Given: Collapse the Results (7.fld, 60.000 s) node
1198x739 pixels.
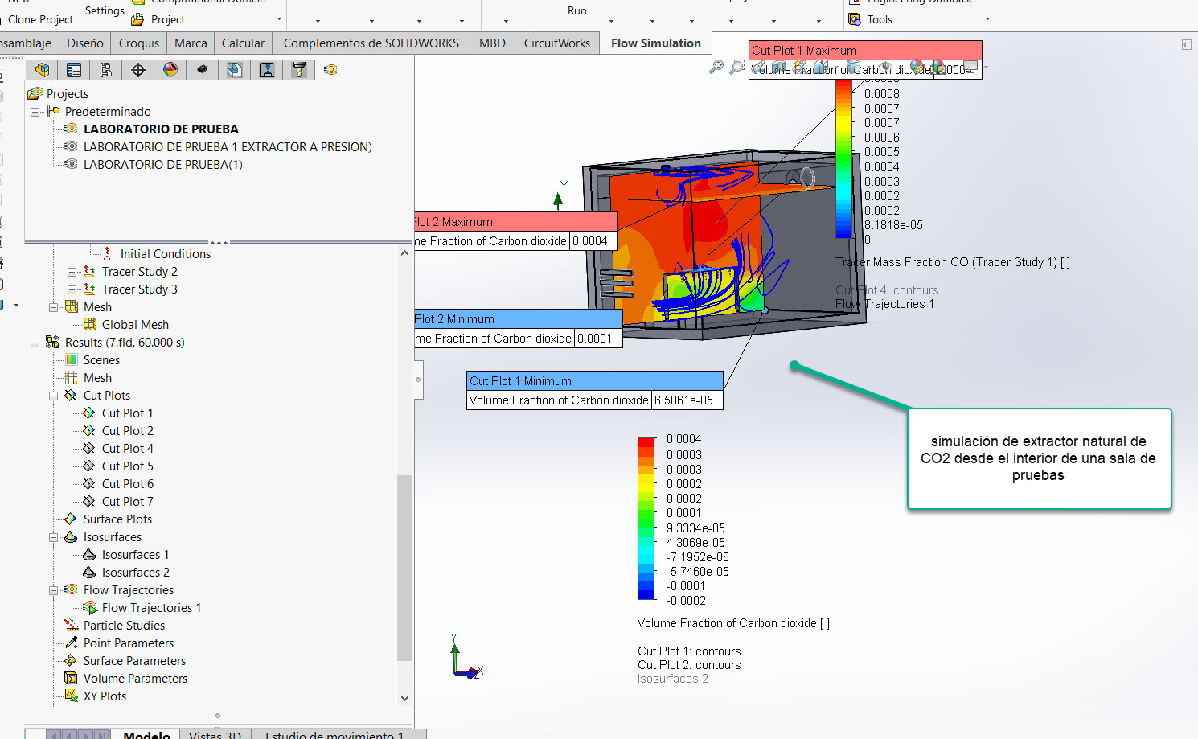Looking at the screenshot, I should coord(35,343).
